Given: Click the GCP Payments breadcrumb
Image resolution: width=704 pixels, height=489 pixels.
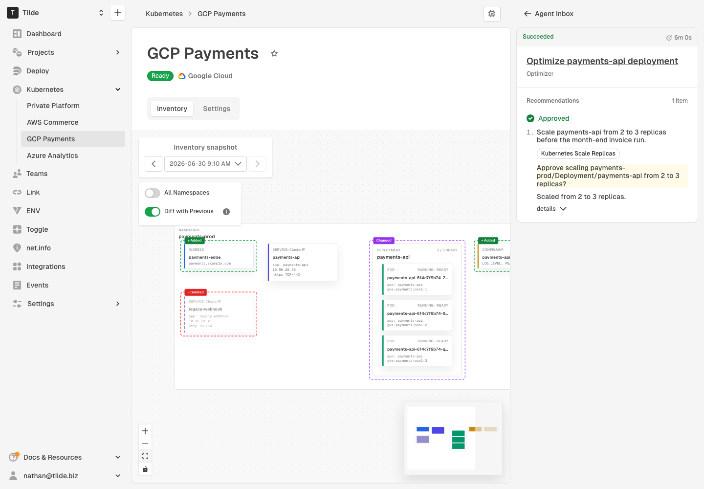Looking at the screenshot, I should 221,14.
